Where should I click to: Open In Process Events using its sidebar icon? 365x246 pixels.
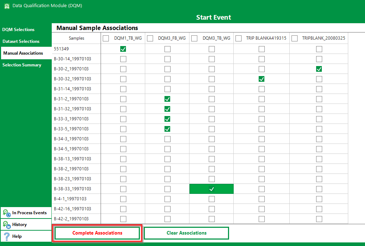tap(6, 212)
